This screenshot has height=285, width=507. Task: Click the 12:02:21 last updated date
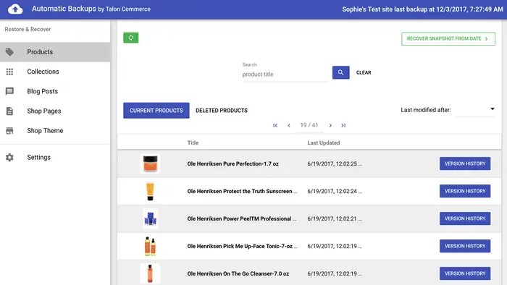click(335, 218)
